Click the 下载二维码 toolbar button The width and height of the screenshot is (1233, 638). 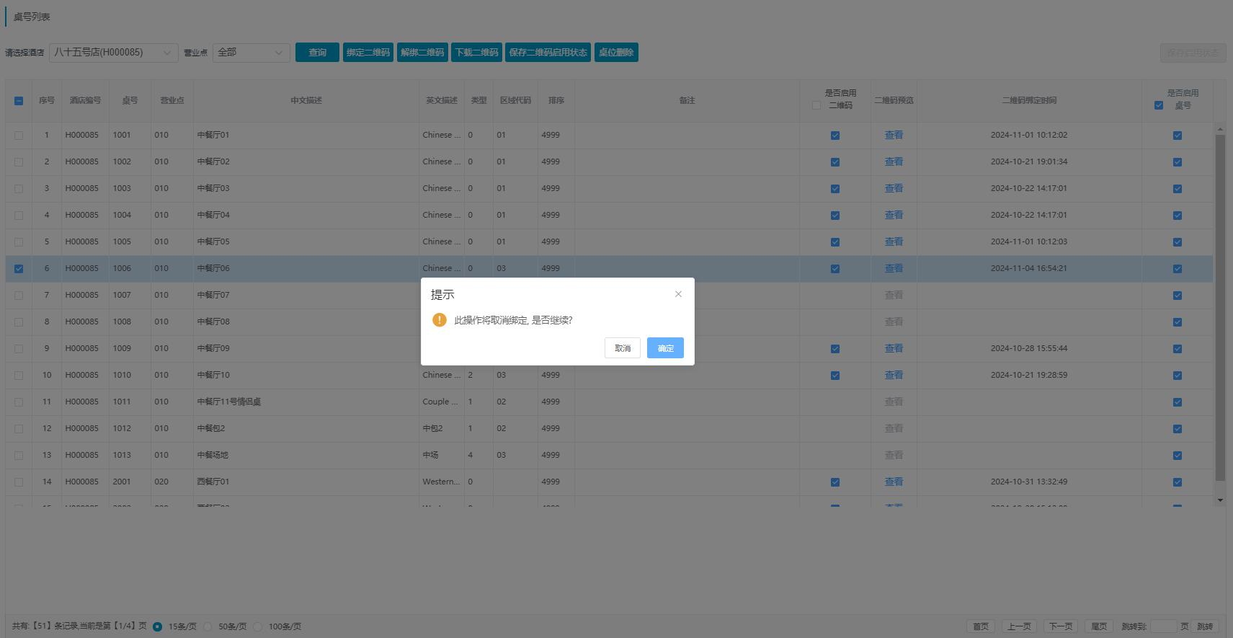coord(476,53)
